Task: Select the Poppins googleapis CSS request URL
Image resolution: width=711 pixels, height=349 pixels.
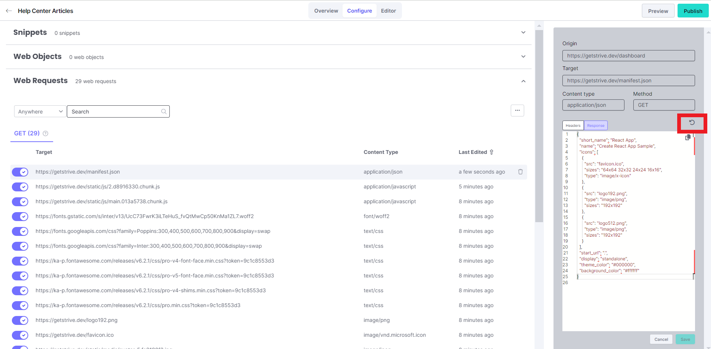Action: 153,231
